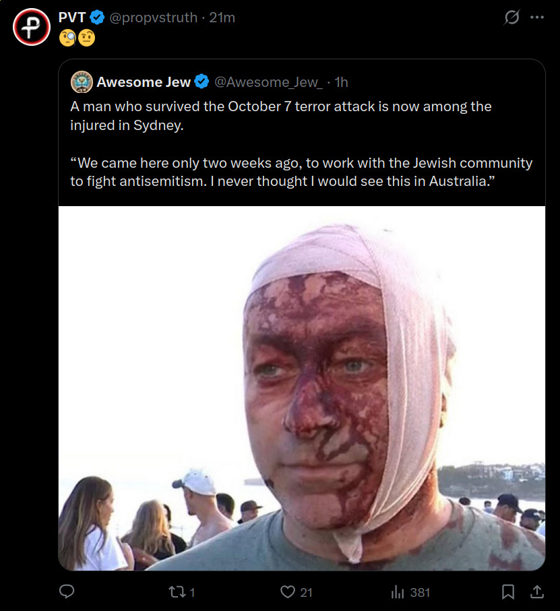
Task: Click the @Awesome_Jew_ handle
Action: 268,82
